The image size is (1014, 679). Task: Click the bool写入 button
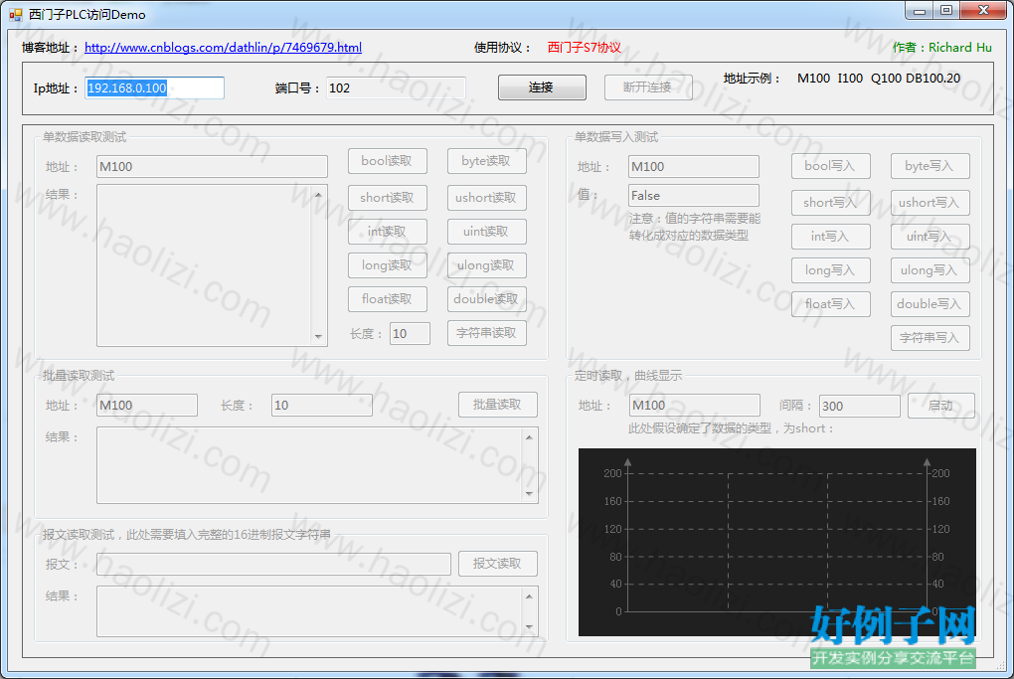click(x=830, y=166)
